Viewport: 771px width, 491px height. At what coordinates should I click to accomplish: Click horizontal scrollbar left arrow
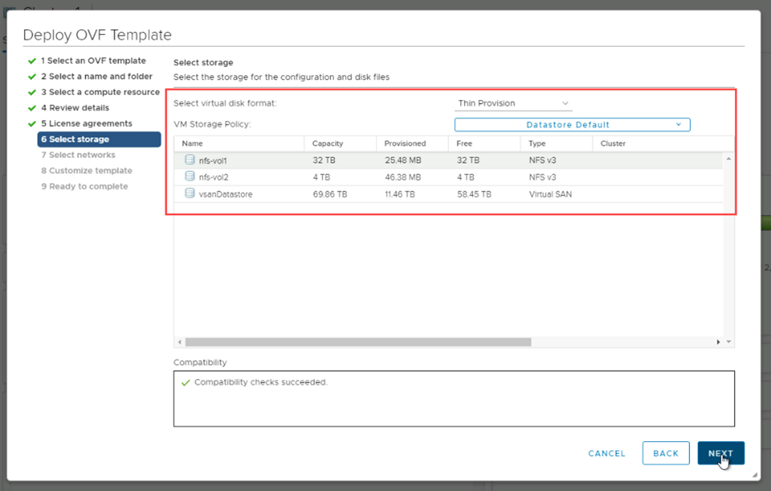click(180, 342)
